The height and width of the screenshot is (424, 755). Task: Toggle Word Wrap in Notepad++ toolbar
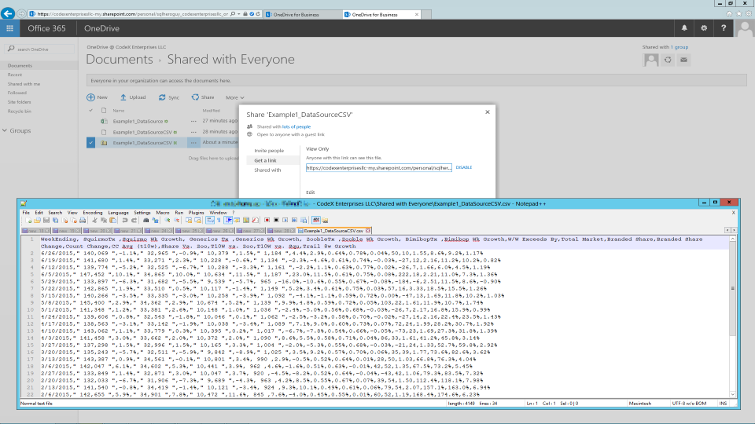tap(210, 220)
